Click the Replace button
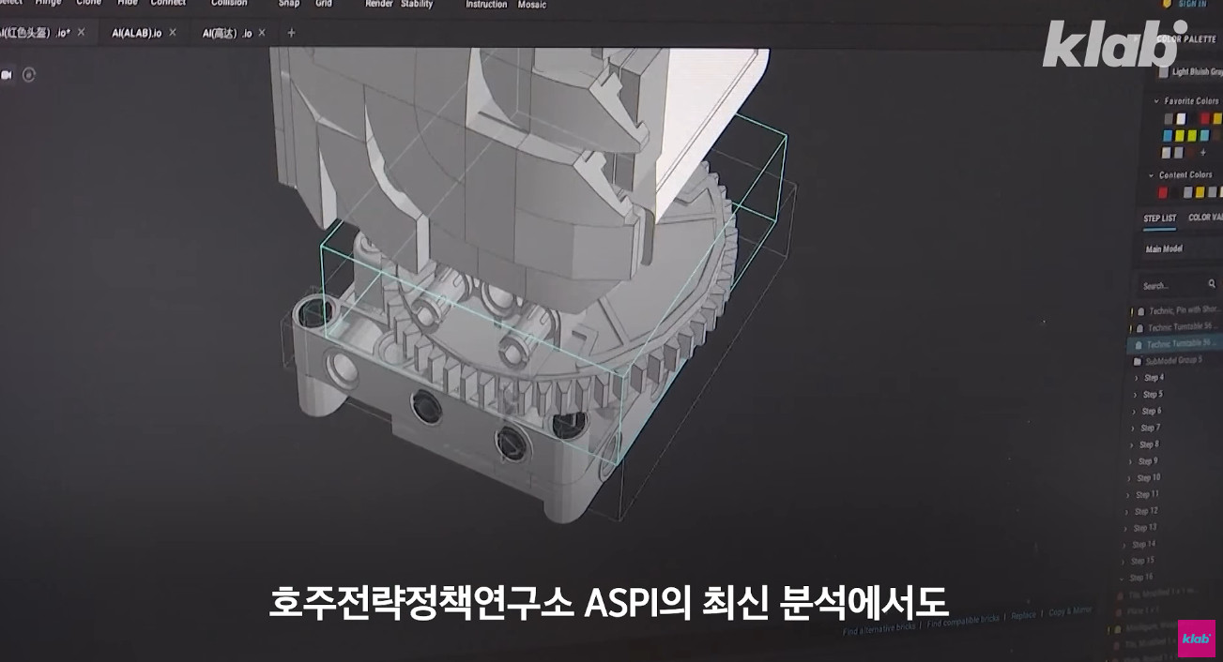The height and width of the screenshot is (662, 1223). click(x=1023, y=616)
